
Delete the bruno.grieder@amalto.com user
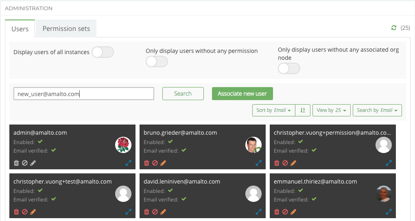point(146,163)
